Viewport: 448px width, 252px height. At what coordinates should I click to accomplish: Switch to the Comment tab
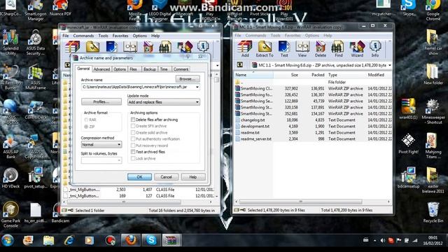point(181,69)
